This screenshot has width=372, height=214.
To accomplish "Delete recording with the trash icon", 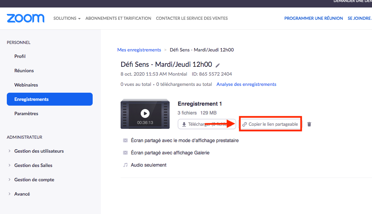I will click(309, 124).
